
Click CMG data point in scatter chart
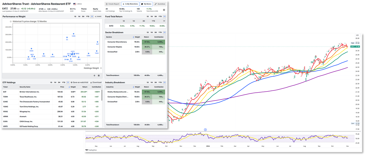coord(44,54)
